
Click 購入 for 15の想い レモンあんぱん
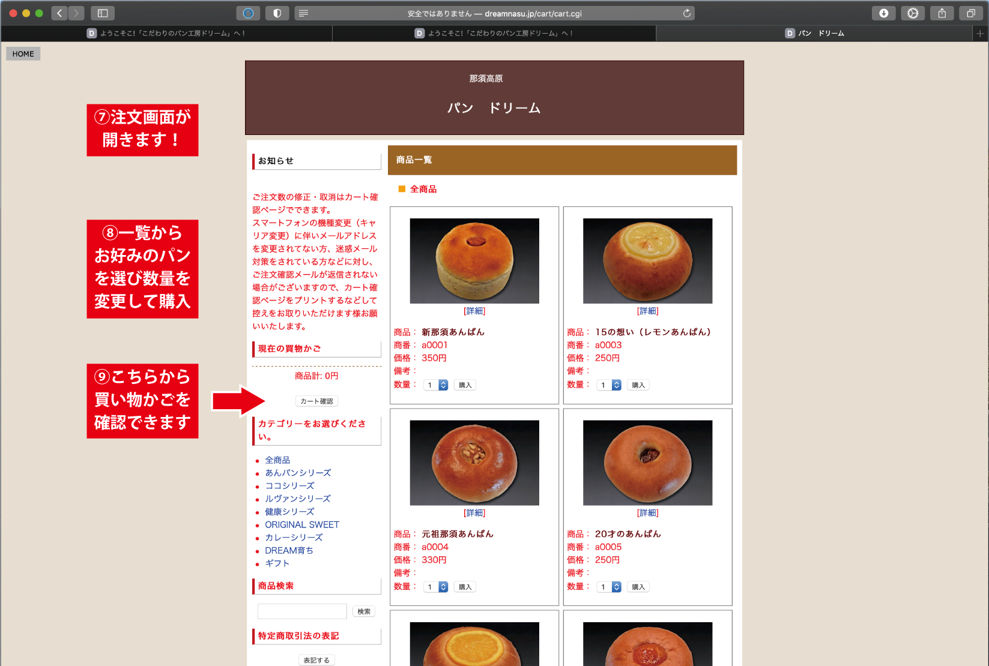tap(638, 385)
